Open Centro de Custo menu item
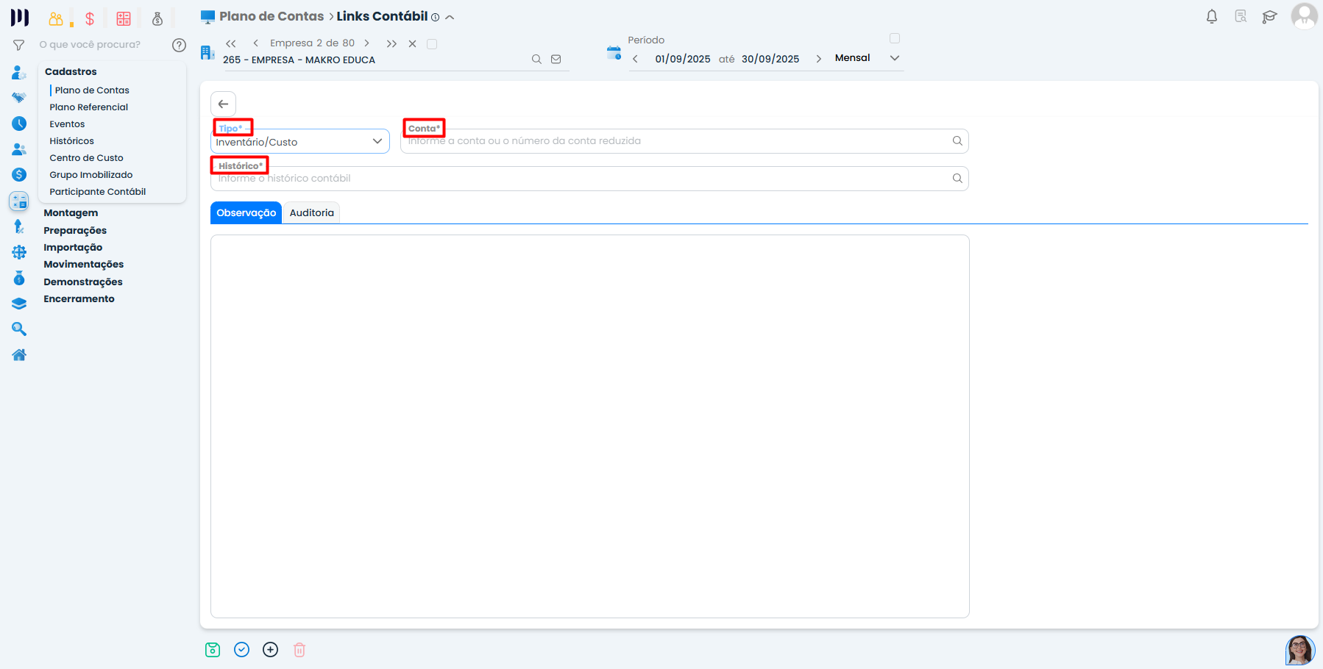 coord(86,158)
